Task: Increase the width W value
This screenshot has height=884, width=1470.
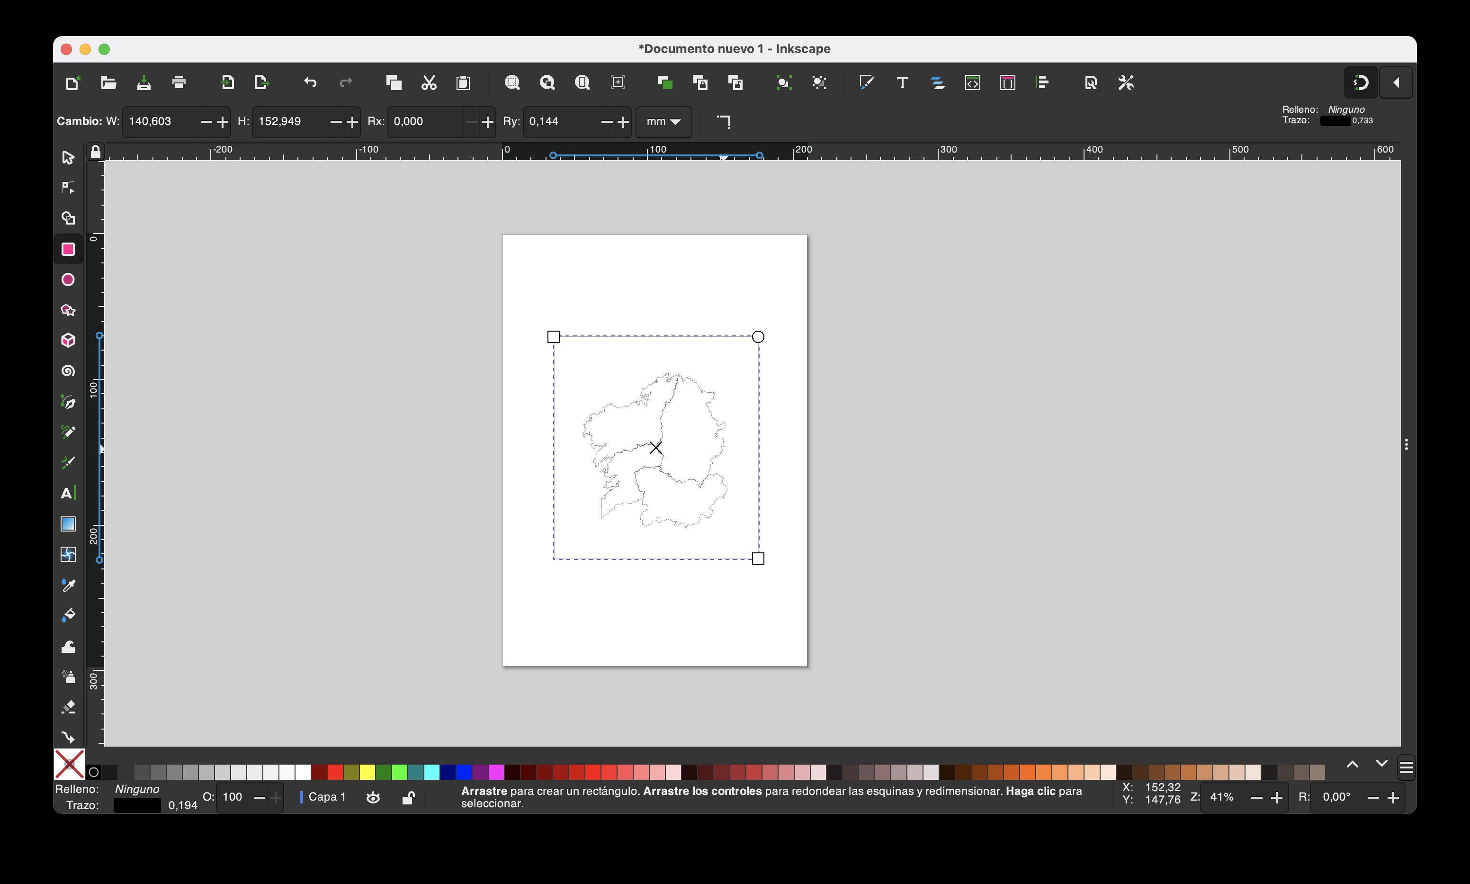Action: tap(223, 122)
